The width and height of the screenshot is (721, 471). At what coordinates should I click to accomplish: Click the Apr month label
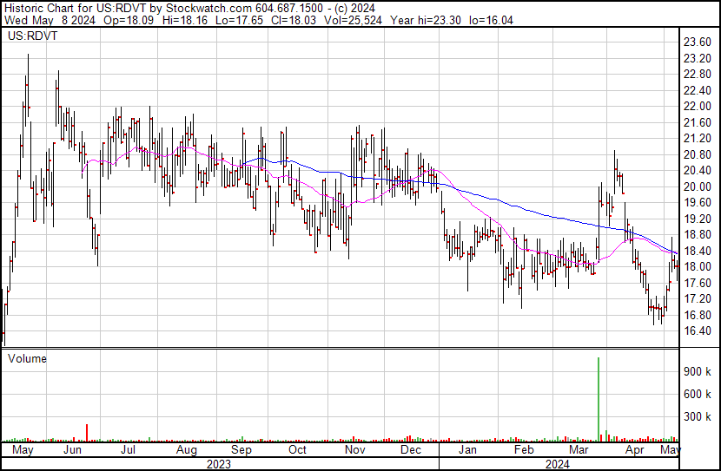635,450
